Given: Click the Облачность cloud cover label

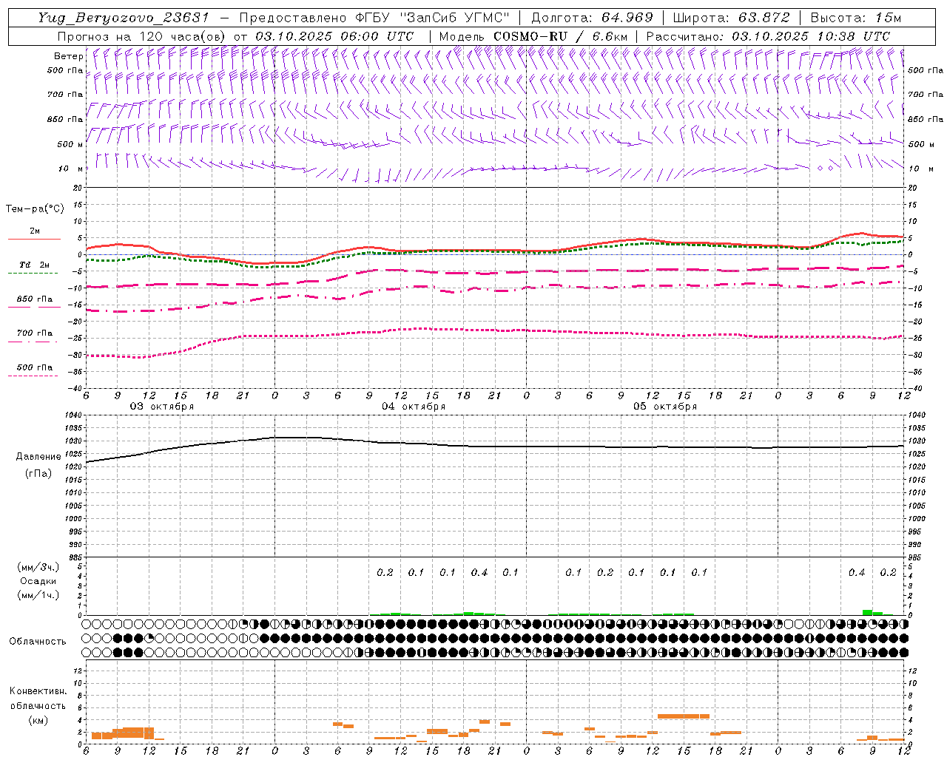Looking at the screenshot, I should point(38,642).
